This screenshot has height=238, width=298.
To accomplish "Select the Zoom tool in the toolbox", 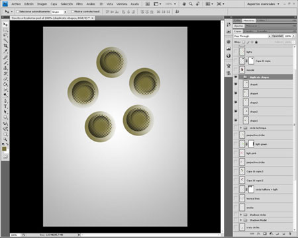I will coord(5,139).
